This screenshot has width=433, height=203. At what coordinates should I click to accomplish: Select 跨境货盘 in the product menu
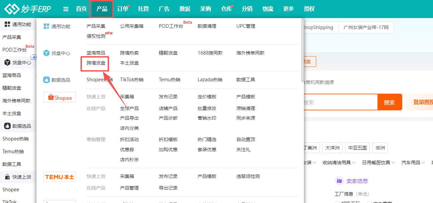click(96, 63)
